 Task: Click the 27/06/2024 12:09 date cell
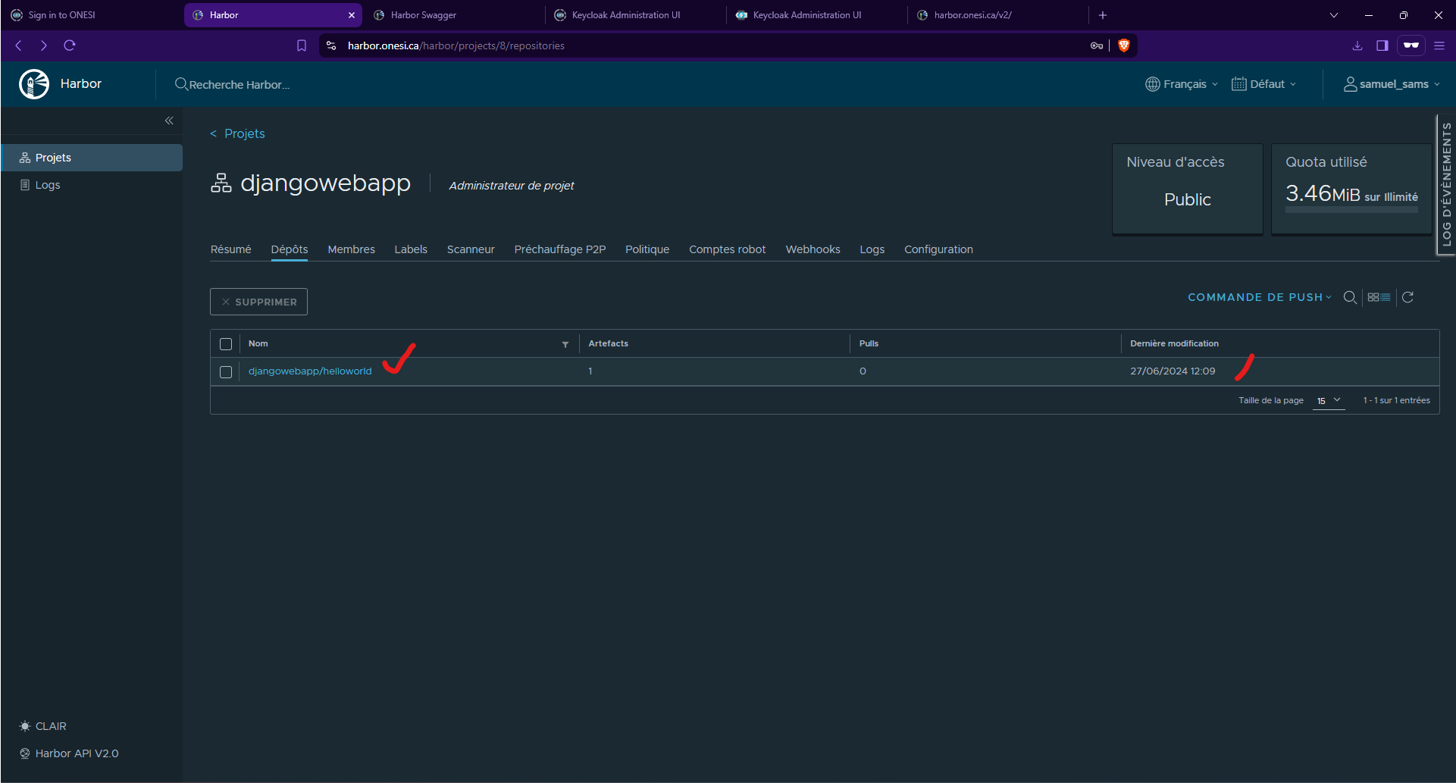click(x=1173, y=371)
